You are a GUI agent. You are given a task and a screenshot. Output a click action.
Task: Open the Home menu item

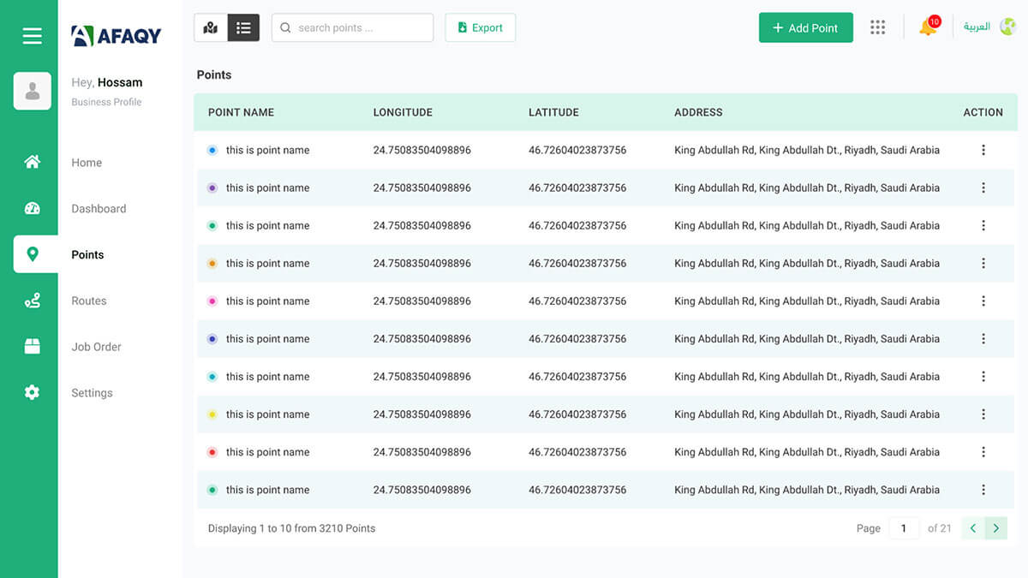[x=87, y=163]
